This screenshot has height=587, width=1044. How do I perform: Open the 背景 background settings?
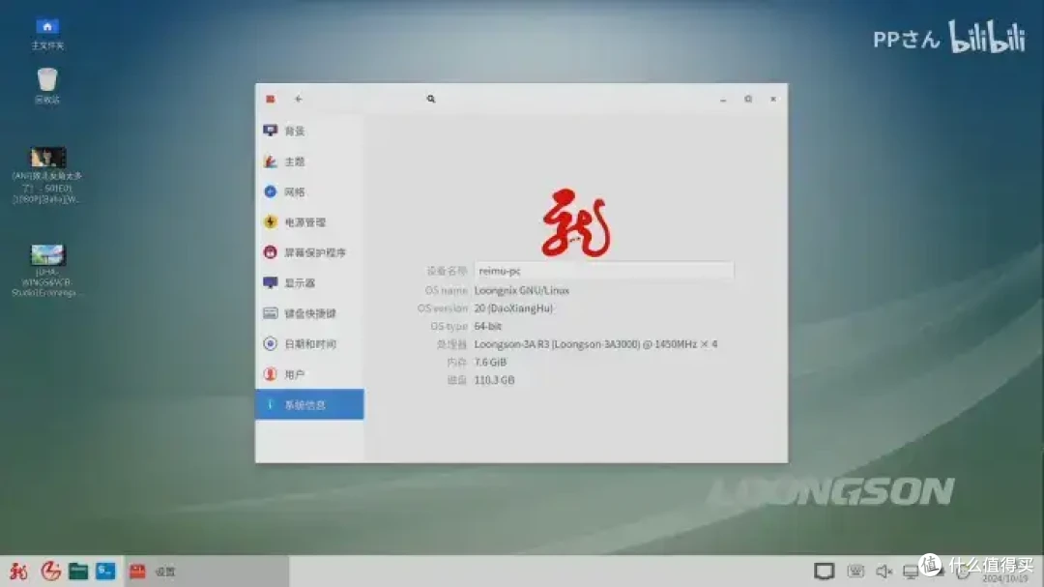click(x=309, y=131)
